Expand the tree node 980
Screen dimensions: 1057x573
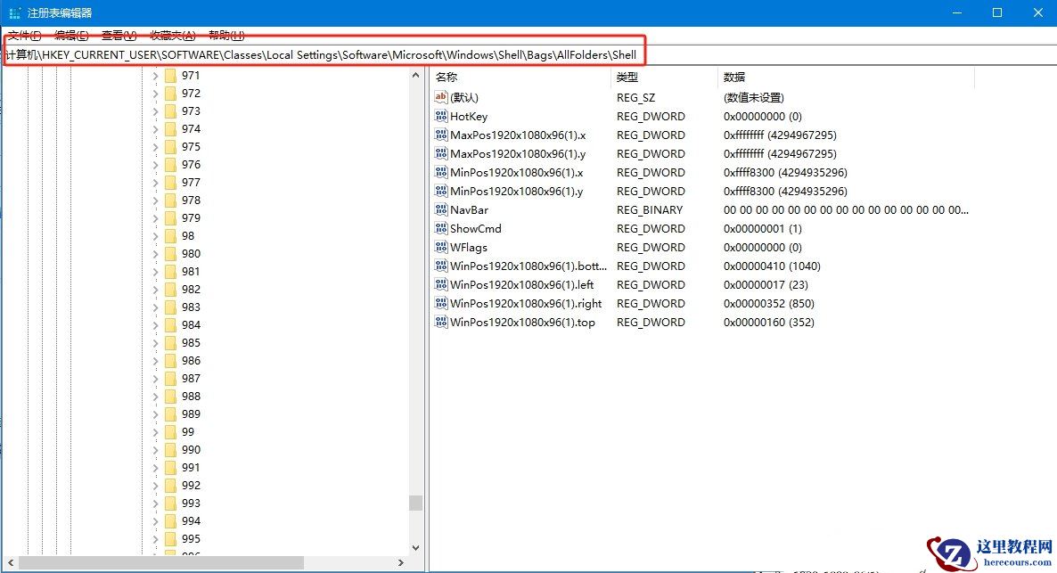tap(153, 253)
